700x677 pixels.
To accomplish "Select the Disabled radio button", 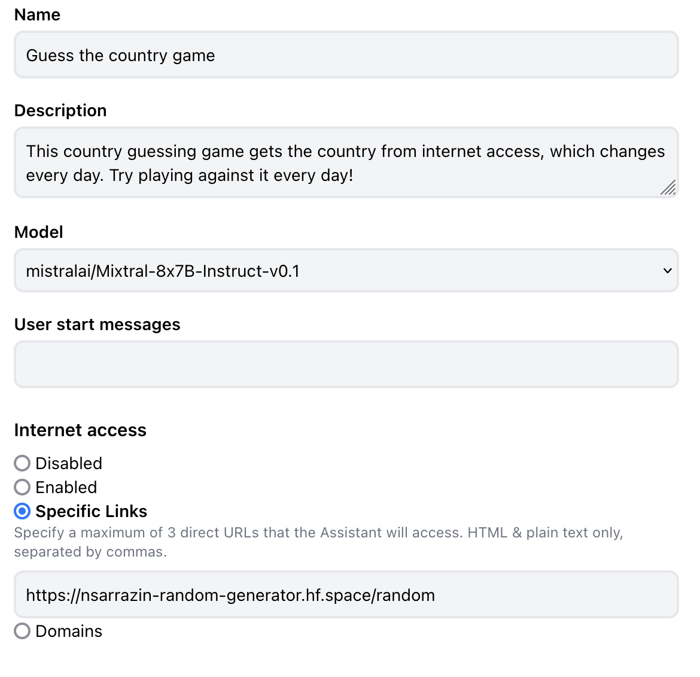I will [x=22, y=463].
